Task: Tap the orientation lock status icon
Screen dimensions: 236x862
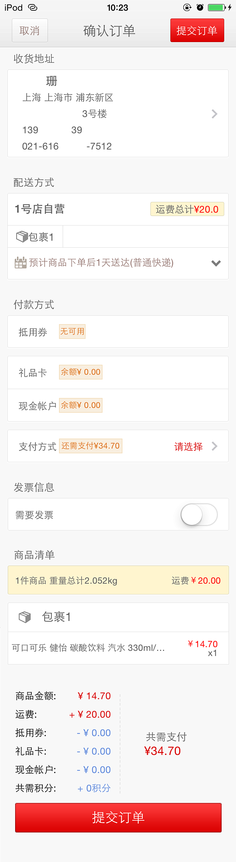Action: click(187, 7)
